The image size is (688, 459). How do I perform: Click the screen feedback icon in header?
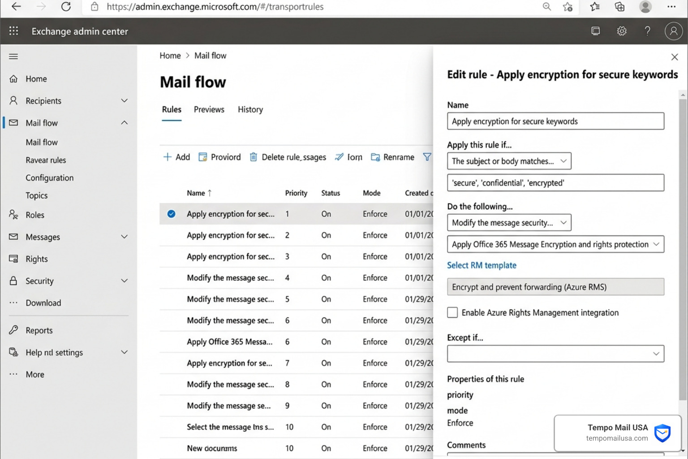596,31
